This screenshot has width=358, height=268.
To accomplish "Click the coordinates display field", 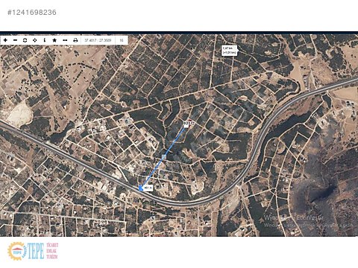I will coord(98,40).
